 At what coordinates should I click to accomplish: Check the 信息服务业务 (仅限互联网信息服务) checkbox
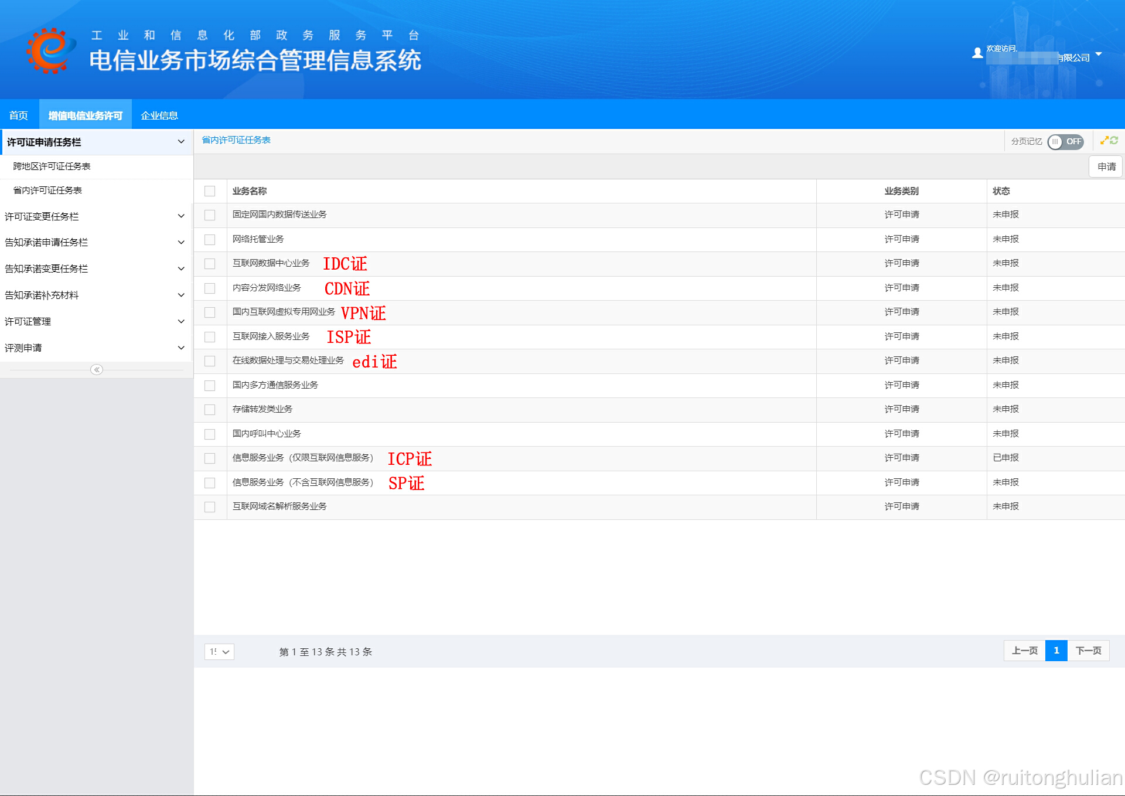(210, 458)
